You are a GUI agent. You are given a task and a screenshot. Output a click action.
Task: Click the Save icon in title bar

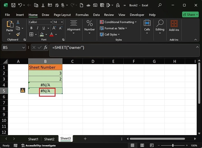tap(13, 5)
